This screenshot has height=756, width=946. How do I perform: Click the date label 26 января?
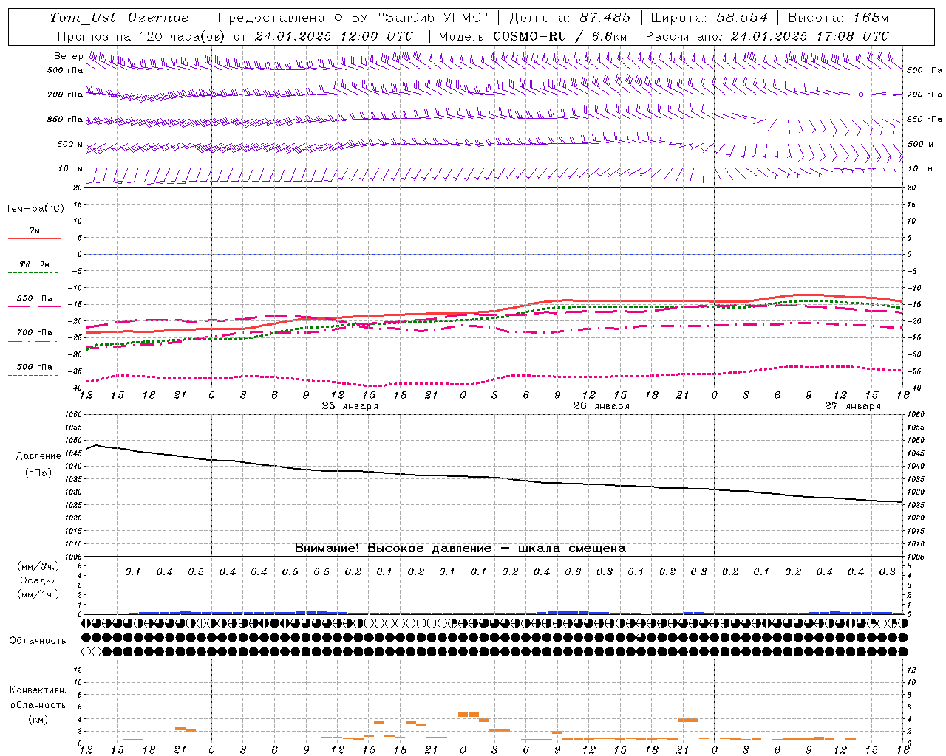point(601,406)
